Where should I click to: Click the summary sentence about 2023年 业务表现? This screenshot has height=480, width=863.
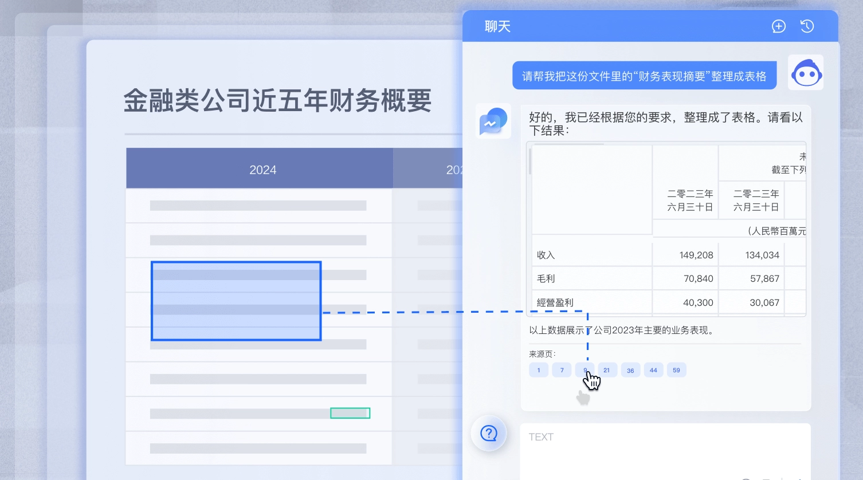click(x=622, y=331)
